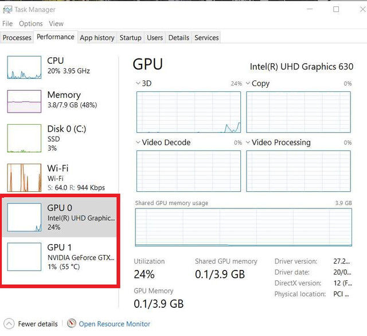Switch to the App history tab
This screenshot has height=336, width=367.
[97, 37]
